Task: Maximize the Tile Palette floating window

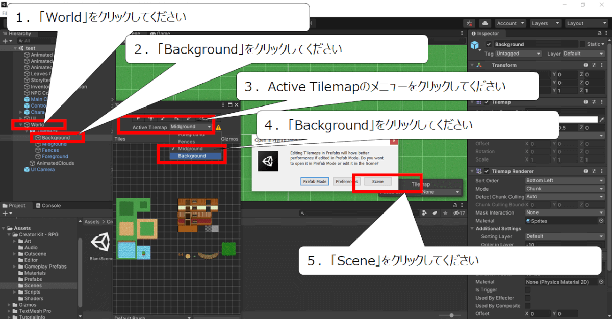Action: pos(229,105)
